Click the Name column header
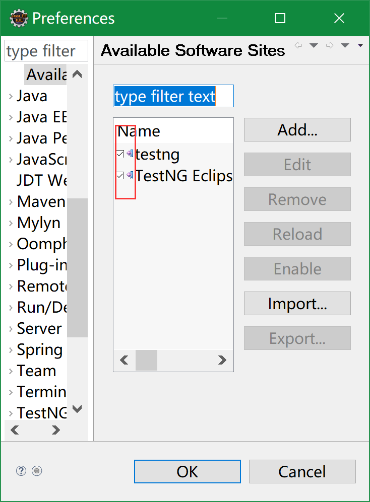 pos(173,131)
